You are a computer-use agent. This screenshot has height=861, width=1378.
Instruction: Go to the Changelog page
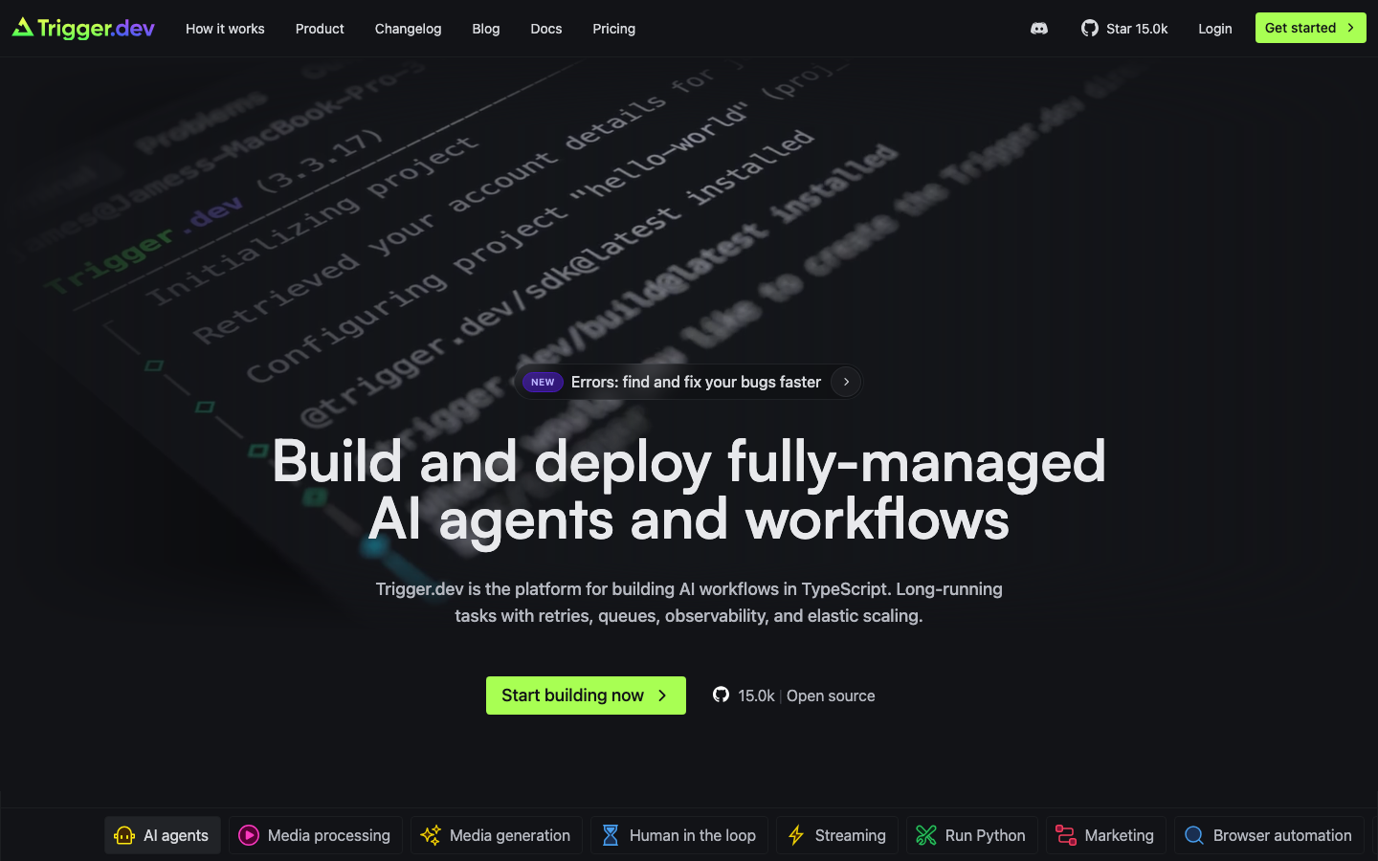tap(408, 29)
